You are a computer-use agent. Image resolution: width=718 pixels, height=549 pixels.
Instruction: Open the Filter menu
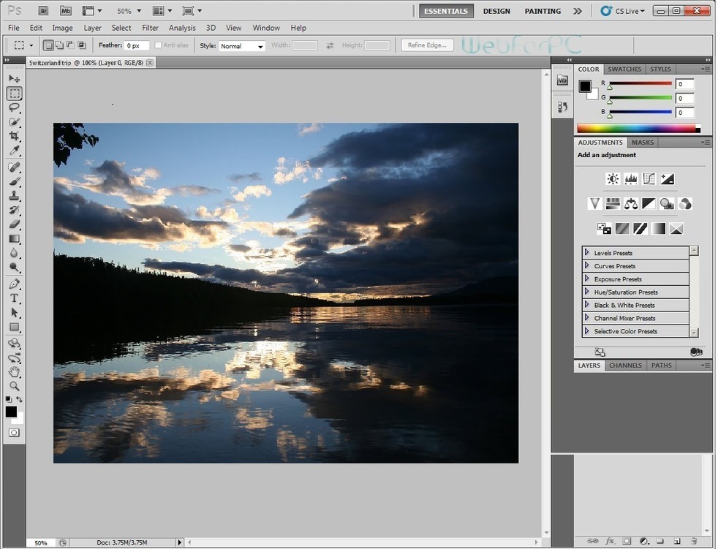tap(150, 28)
